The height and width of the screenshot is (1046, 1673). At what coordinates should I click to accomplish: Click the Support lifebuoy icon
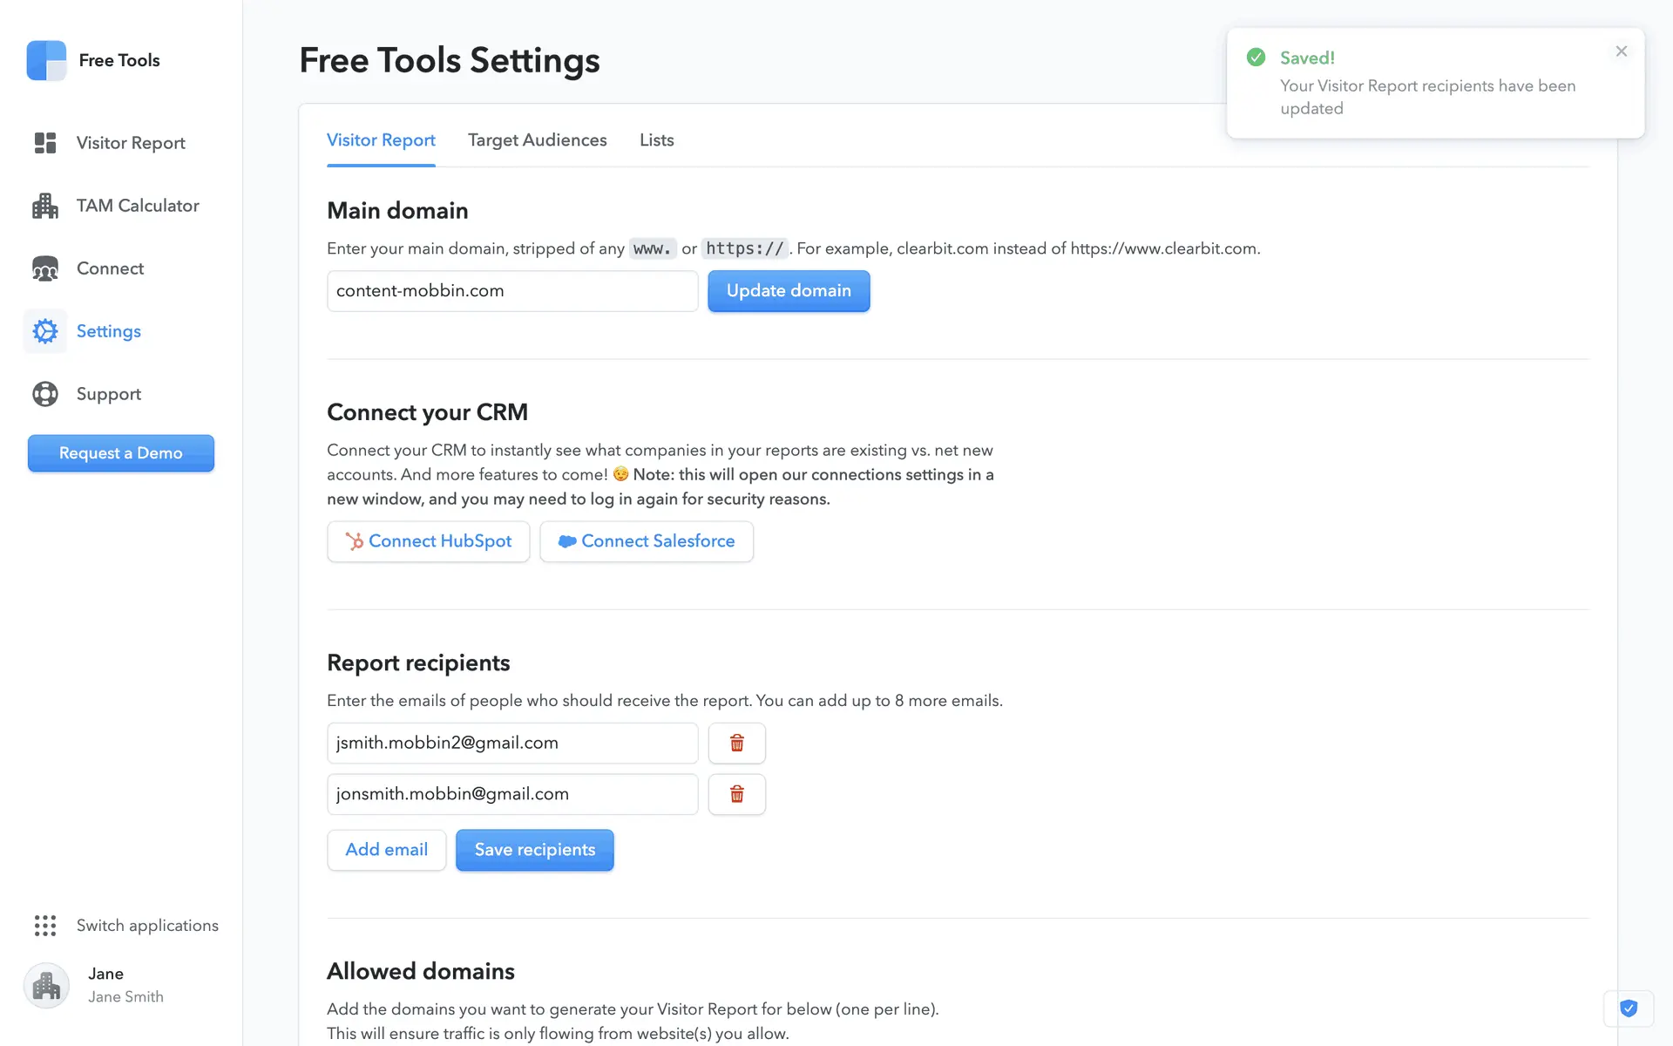(x=45, y=394)
